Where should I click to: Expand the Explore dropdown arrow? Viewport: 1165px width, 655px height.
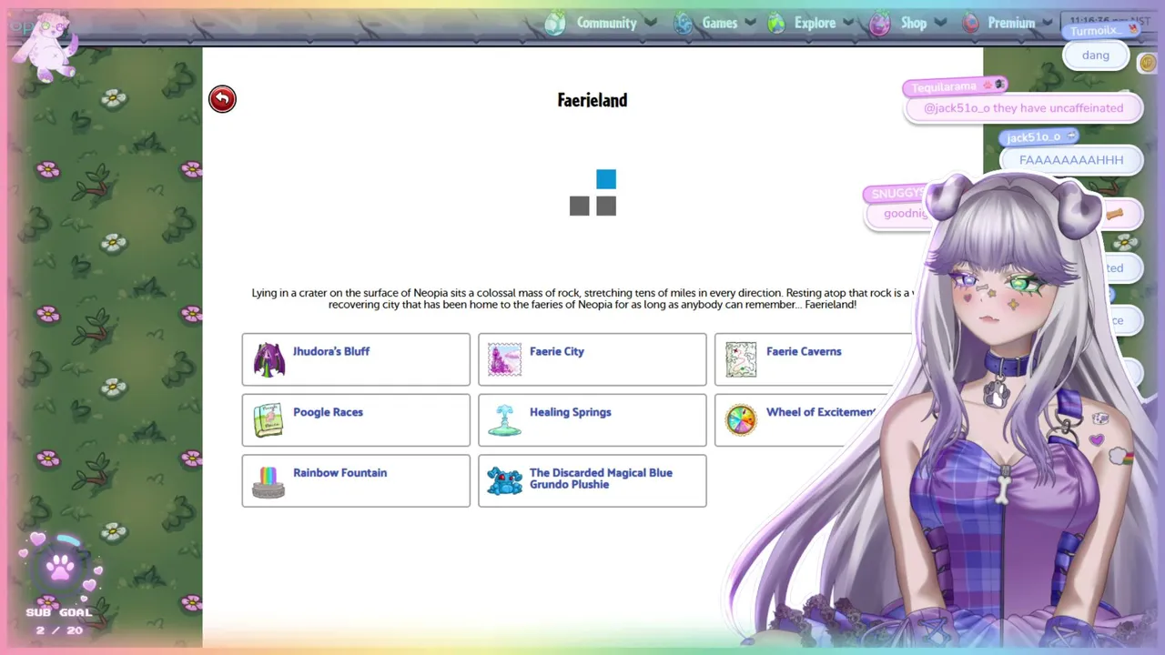point(847,23)
